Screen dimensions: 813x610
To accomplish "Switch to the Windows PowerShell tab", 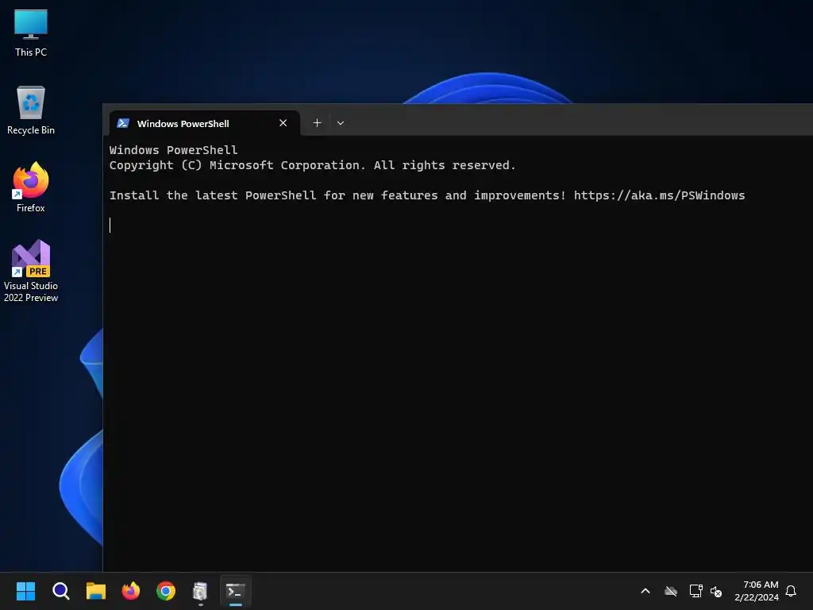I will pos(204,123).
